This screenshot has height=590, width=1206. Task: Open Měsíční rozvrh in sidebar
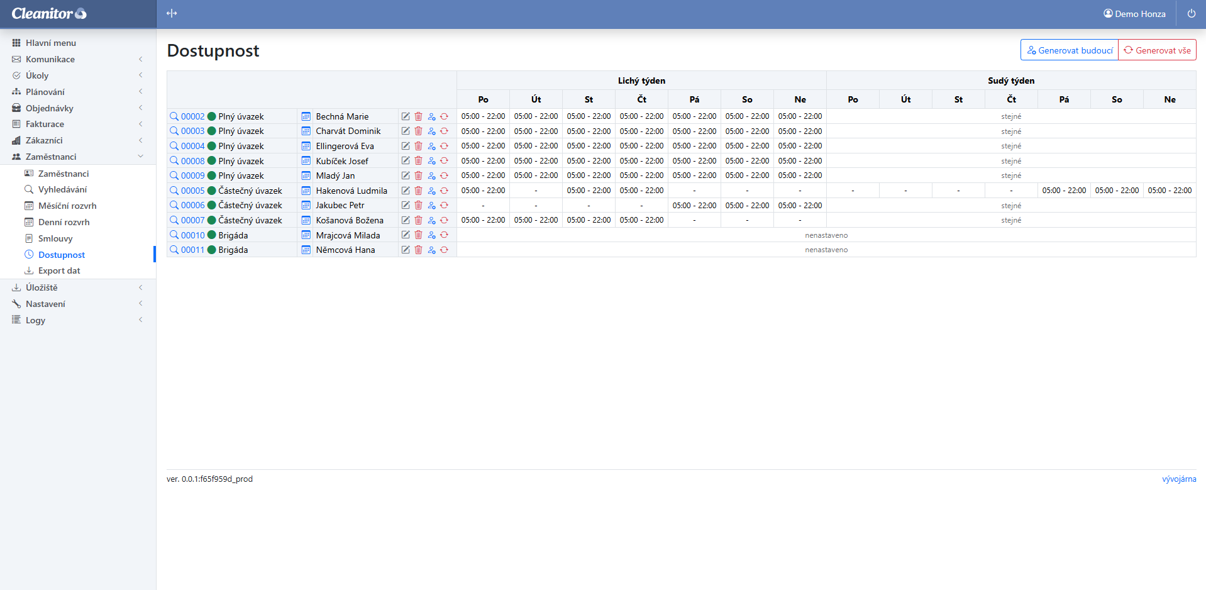pyautogui.click(x=67, y=206)
